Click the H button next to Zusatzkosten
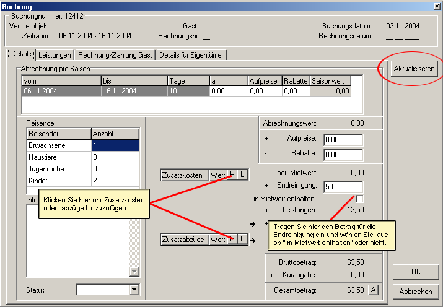The height and width of the screenshot is (307, 443). click(x=232, y=175)
